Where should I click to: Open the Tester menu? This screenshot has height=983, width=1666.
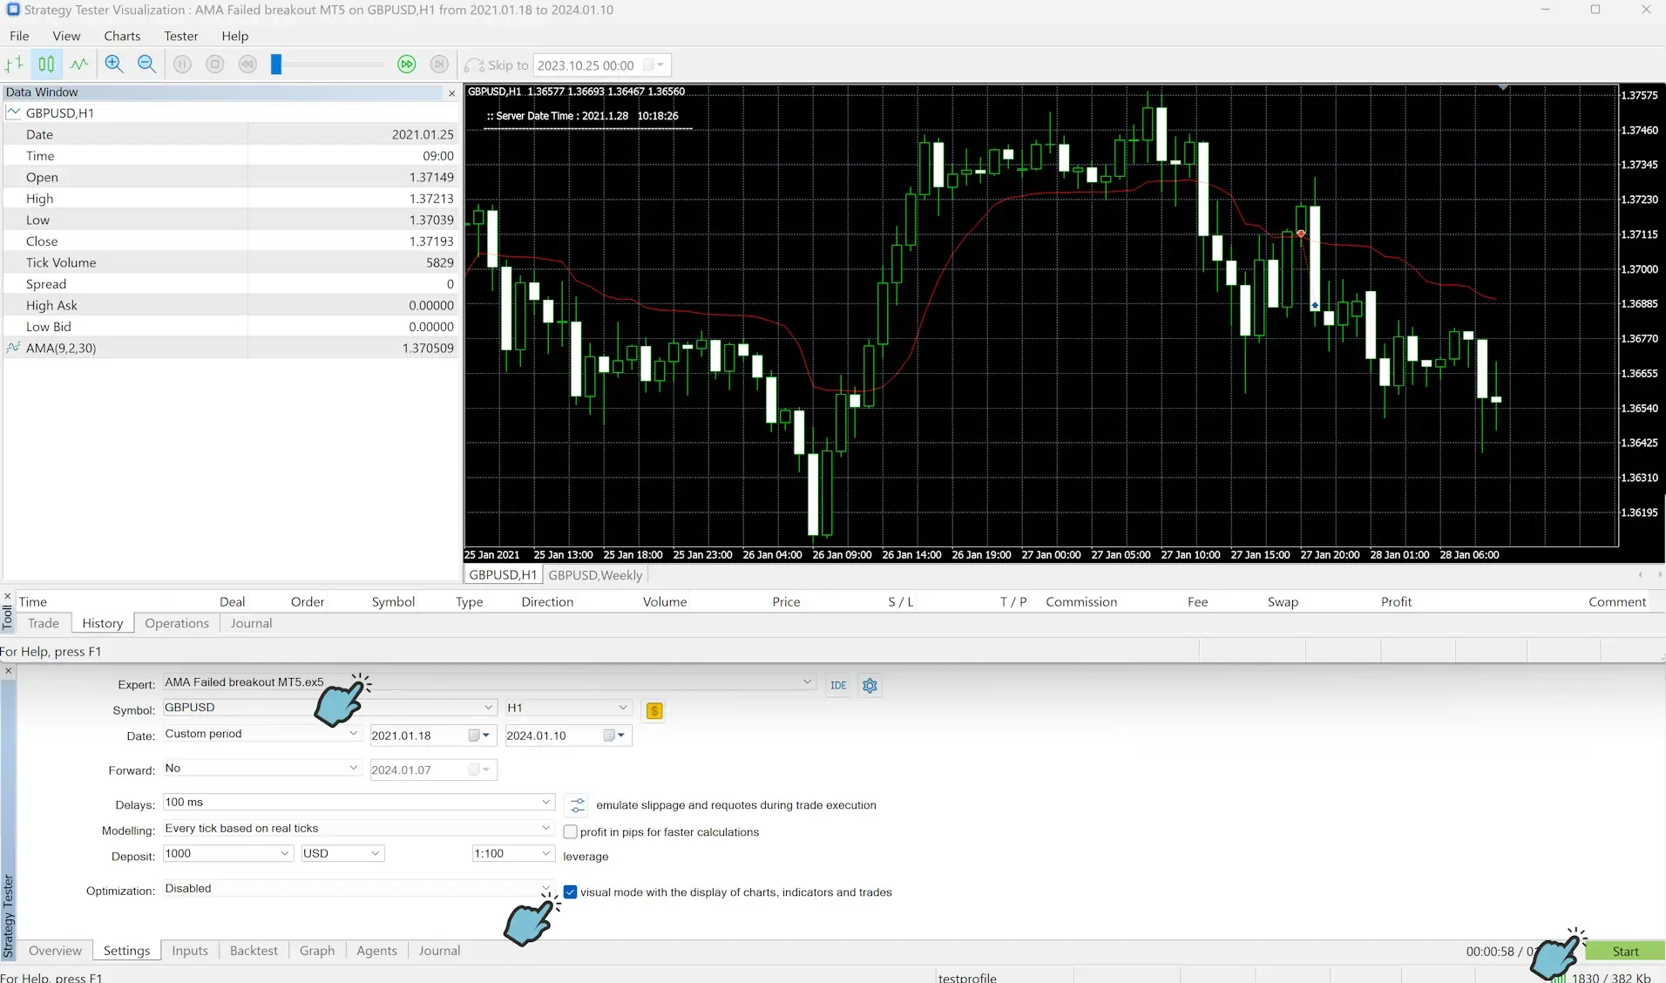(x=180, y=36)
